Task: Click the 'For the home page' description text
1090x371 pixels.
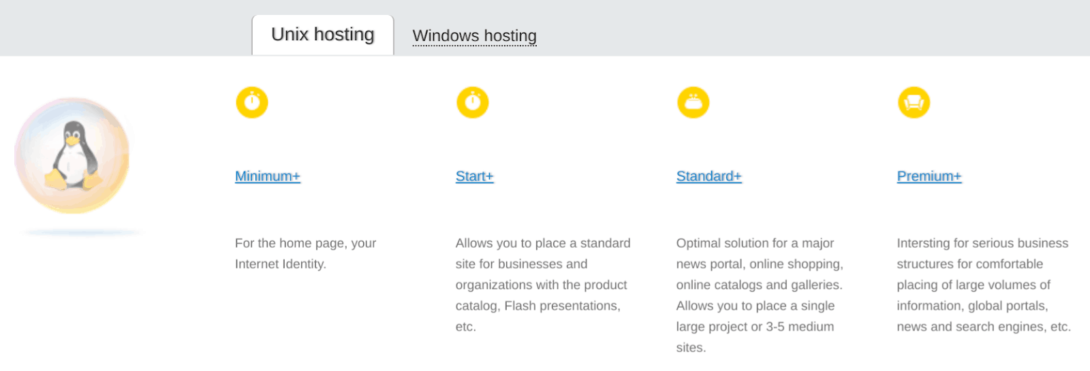Action: (x=305, y=253)
